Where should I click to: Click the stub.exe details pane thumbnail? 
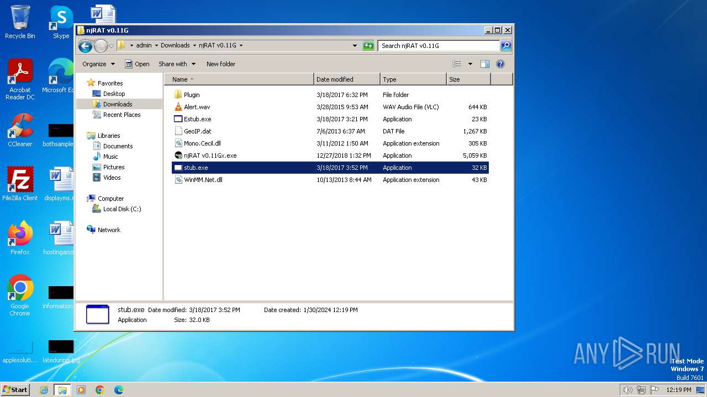point(98,314)
